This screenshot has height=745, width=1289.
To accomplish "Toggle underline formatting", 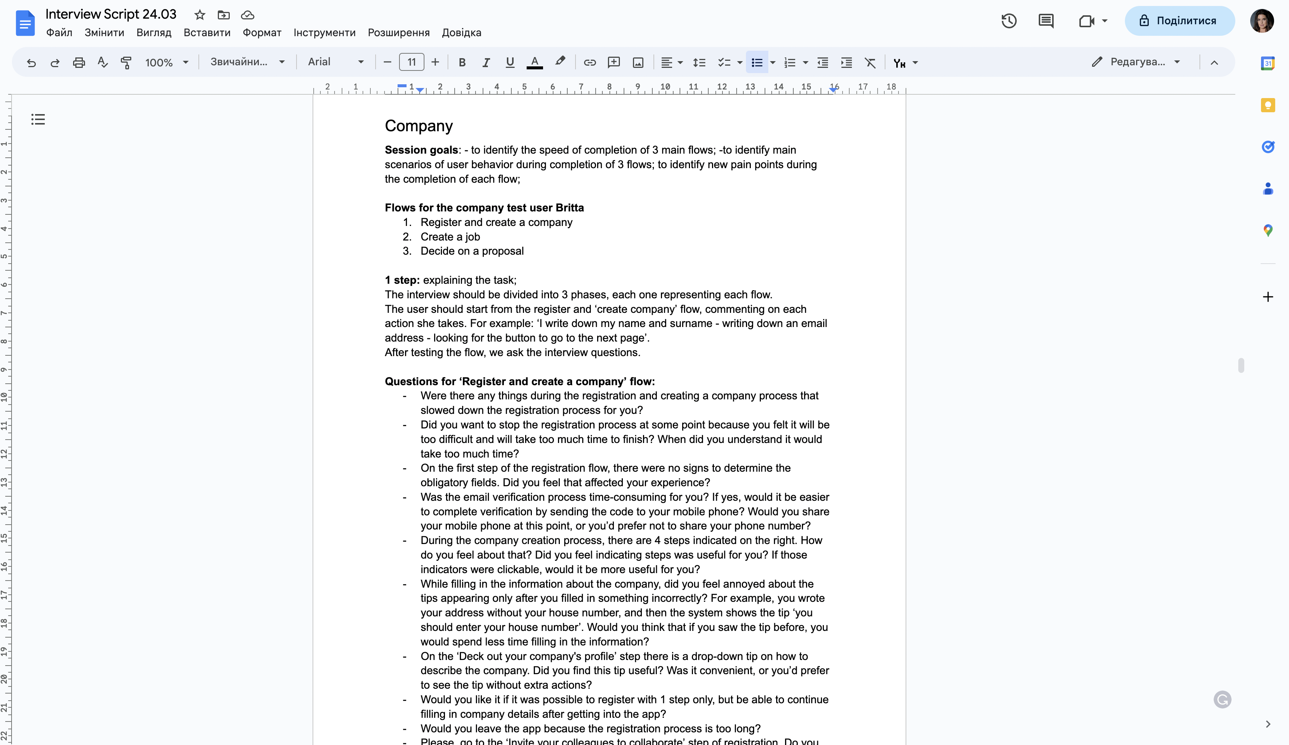I will (509, 62).
